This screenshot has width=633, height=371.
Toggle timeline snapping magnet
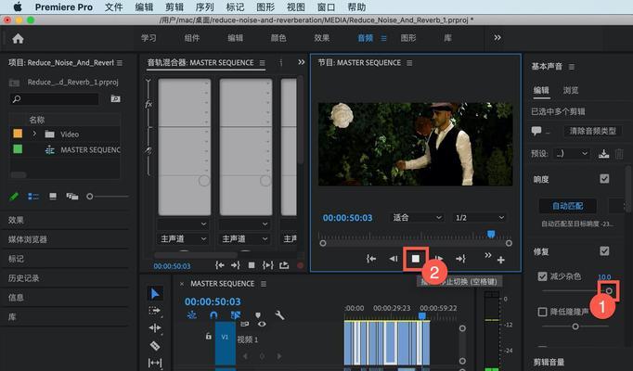pos(213,315)
